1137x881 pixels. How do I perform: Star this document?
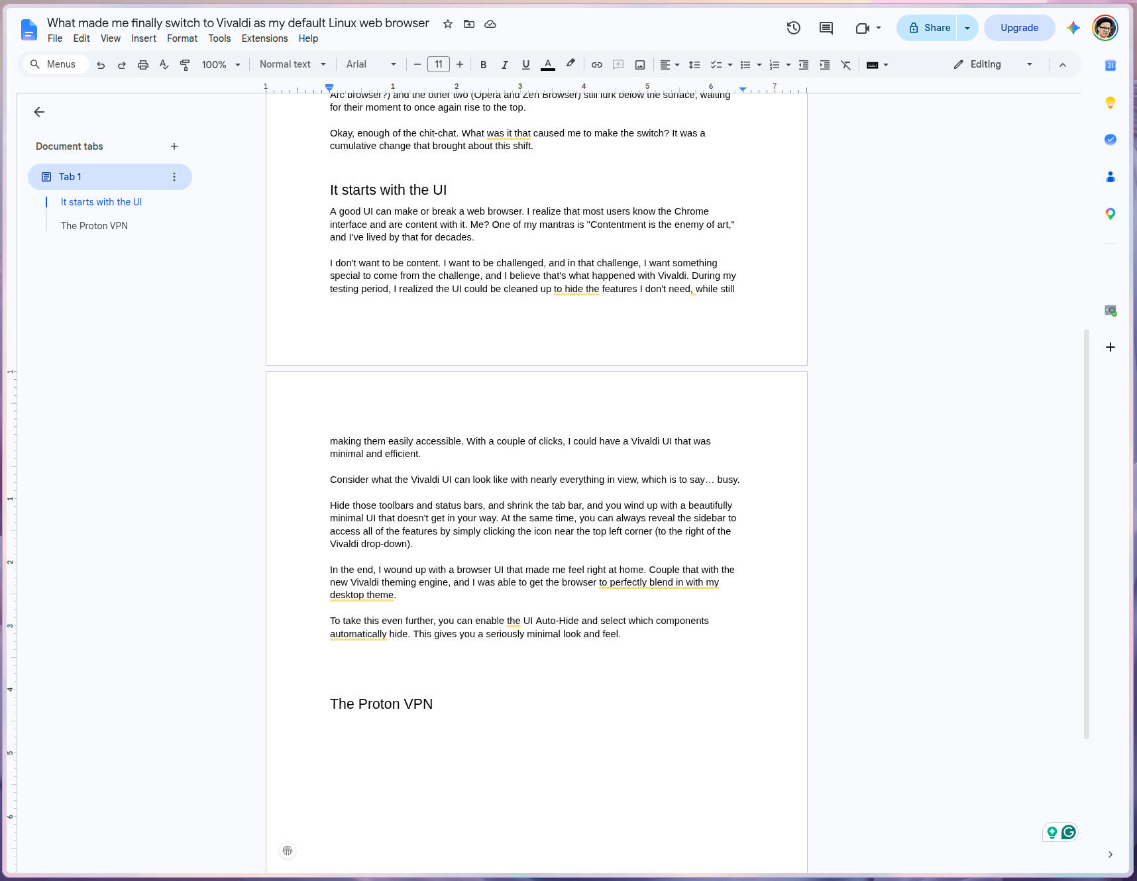point(448,24)
